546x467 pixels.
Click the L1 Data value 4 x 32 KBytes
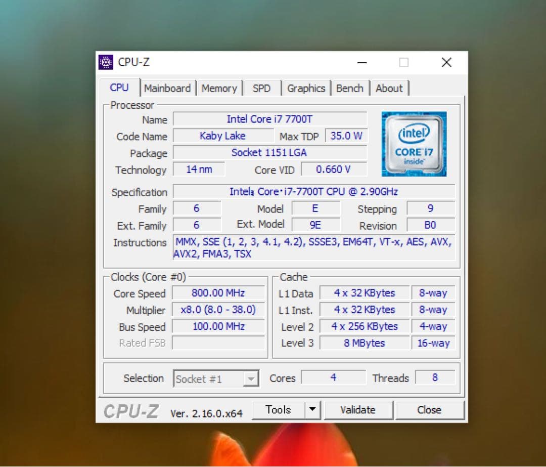point(364,293)
